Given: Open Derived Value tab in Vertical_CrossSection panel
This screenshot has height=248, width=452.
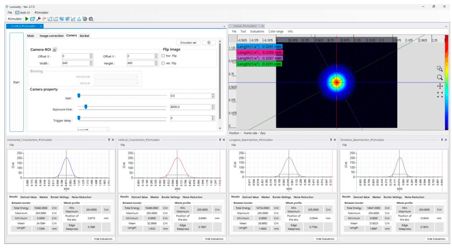Looking at the screenshot, I should coord(139,197).
